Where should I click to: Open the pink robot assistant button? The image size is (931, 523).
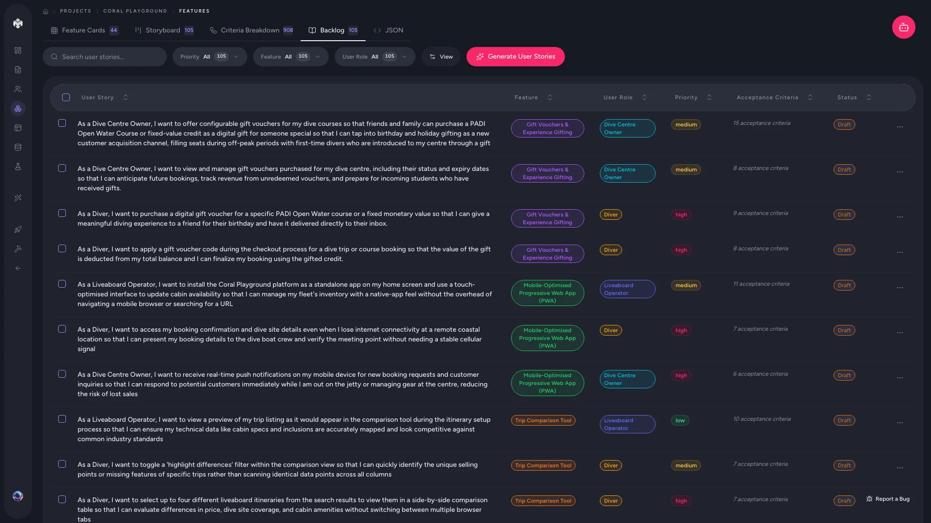[x=903, y=27]
